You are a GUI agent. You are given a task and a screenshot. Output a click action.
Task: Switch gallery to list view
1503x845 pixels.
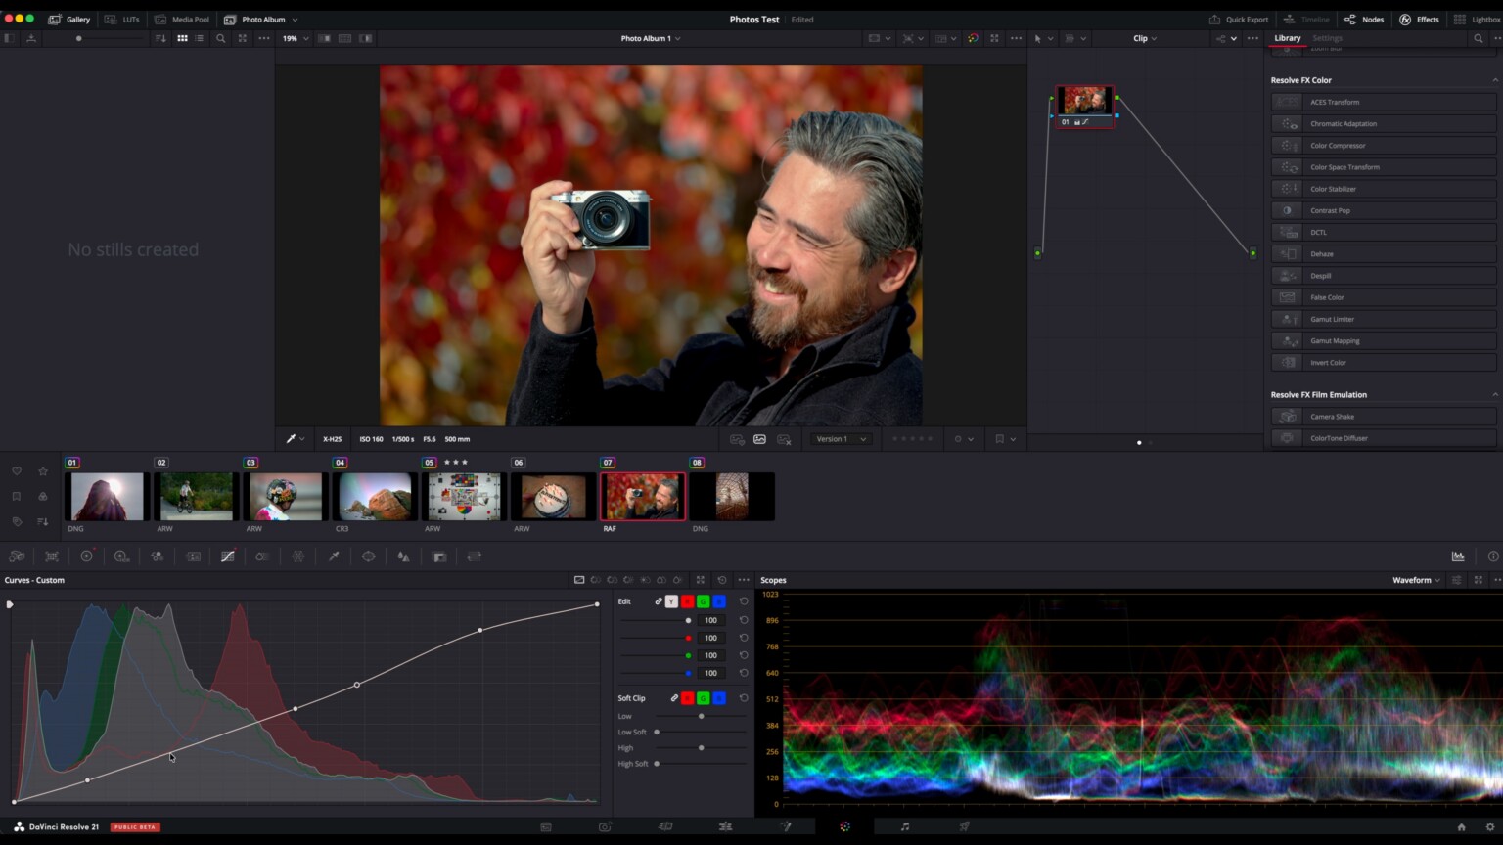click(200, 38)
